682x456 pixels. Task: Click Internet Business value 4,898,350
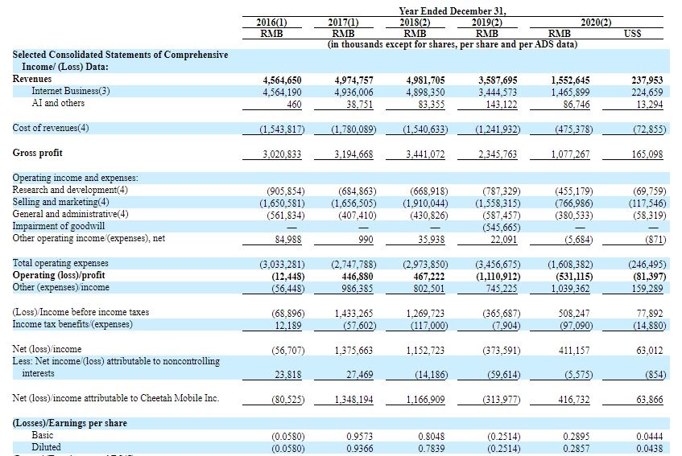pyautogui.click(x=425, y=92)
